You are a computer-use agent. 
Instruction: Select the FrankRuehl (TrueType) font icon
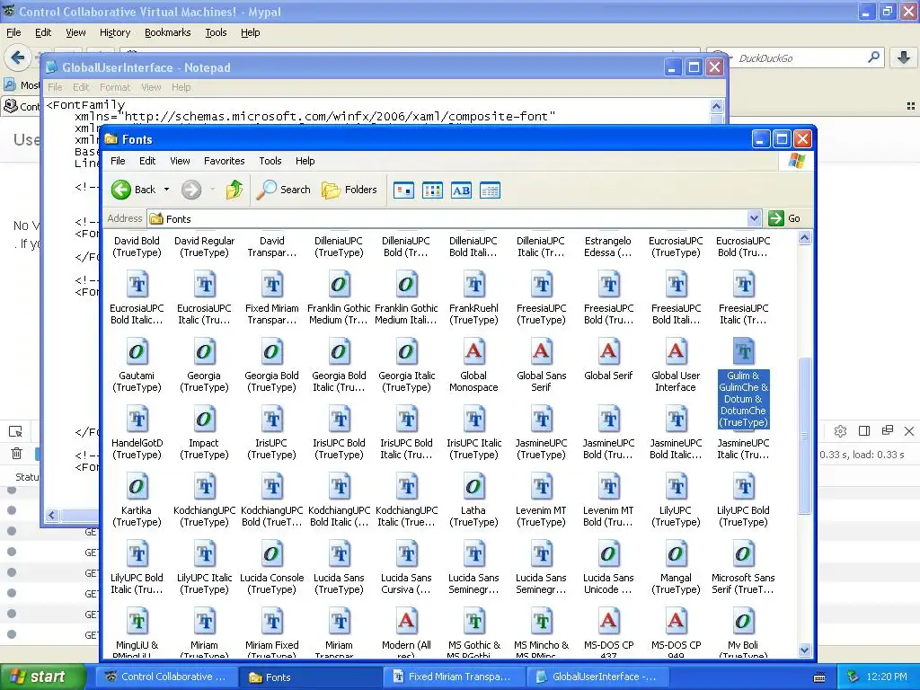[x=473, y=283]
